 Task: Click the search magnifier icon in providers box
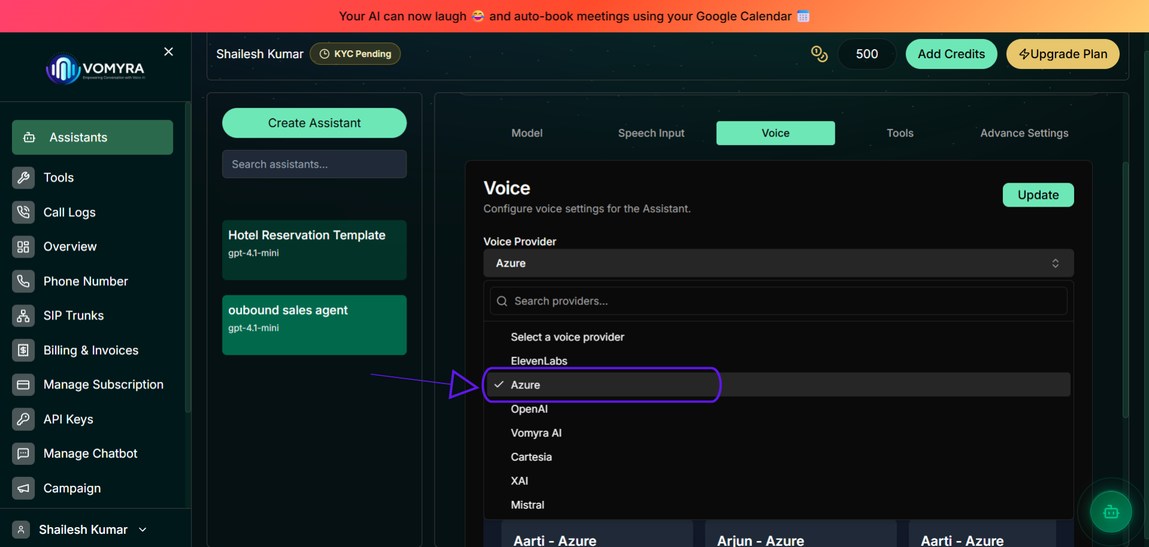pos(502,301)
